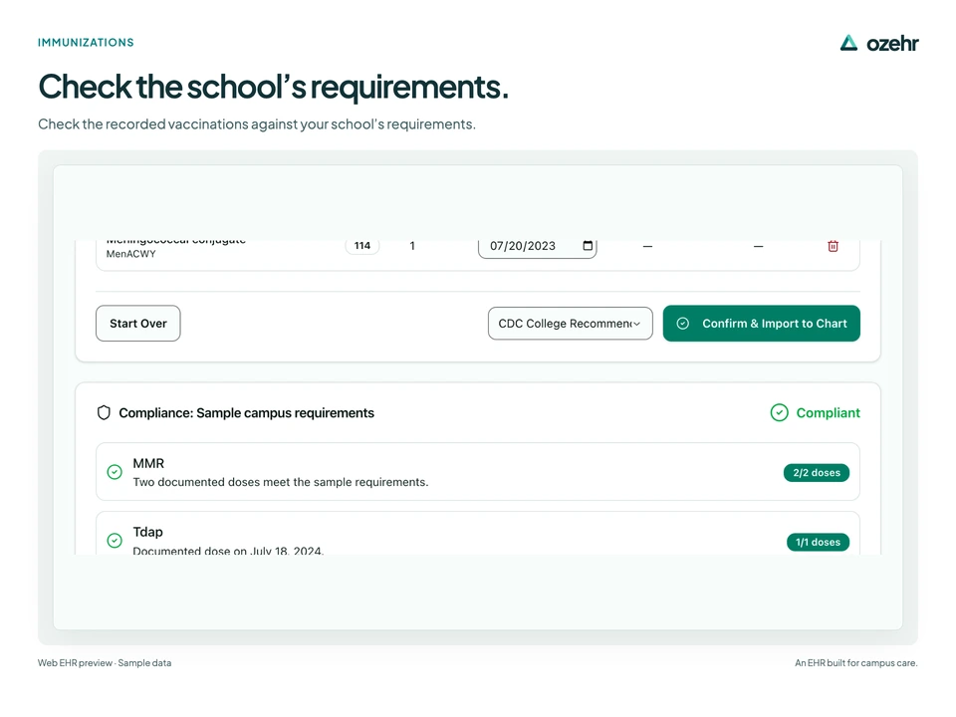This screenshot has height=717, width=956.
Task: Click the MMR two documented doses description
Action: 281,482
